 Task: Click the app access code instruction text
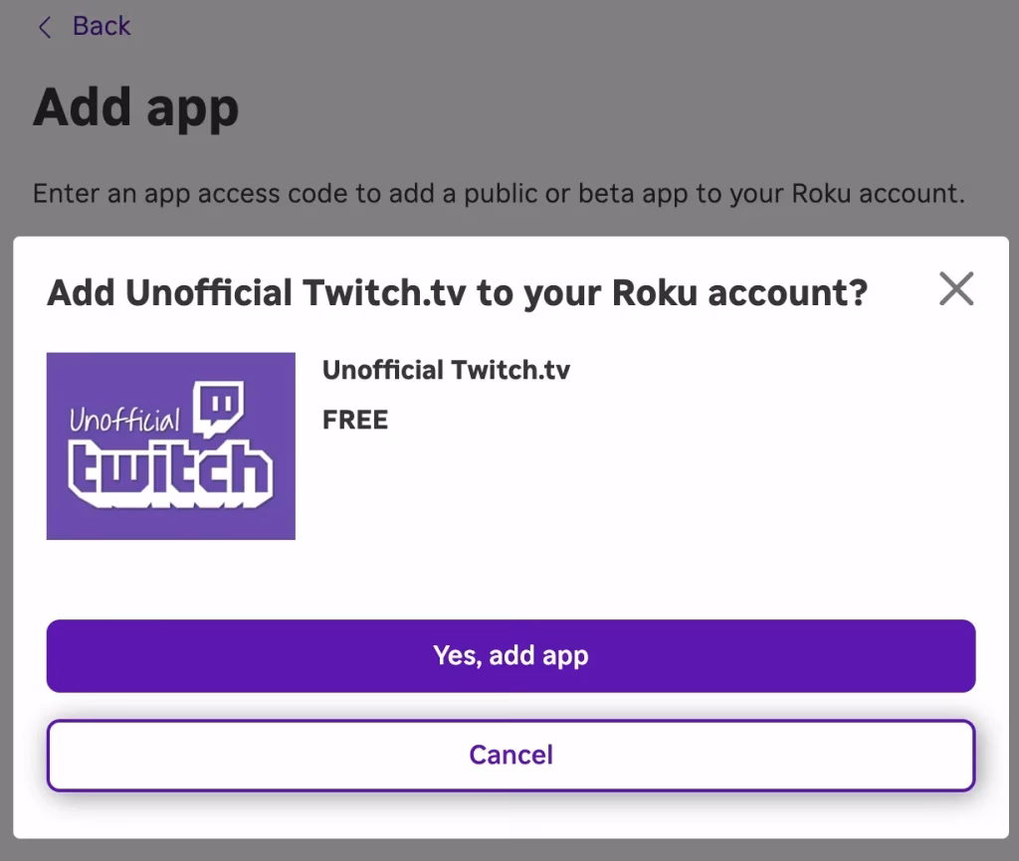498,193
